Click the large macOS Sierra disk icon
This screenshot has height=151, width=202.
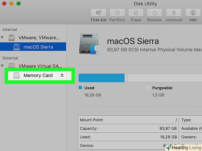(89, 44)
